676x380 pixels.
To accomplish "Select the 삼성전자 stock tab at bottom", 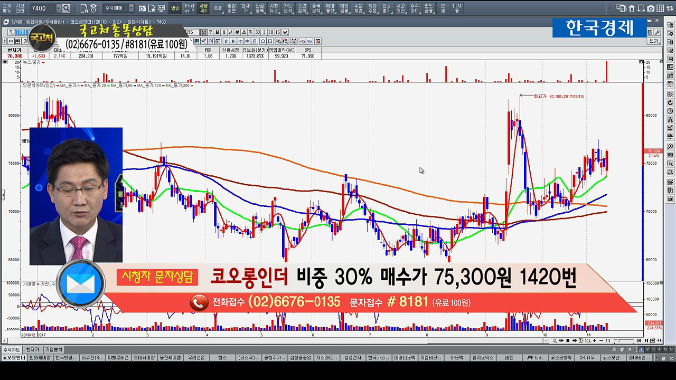I will 352,358.
